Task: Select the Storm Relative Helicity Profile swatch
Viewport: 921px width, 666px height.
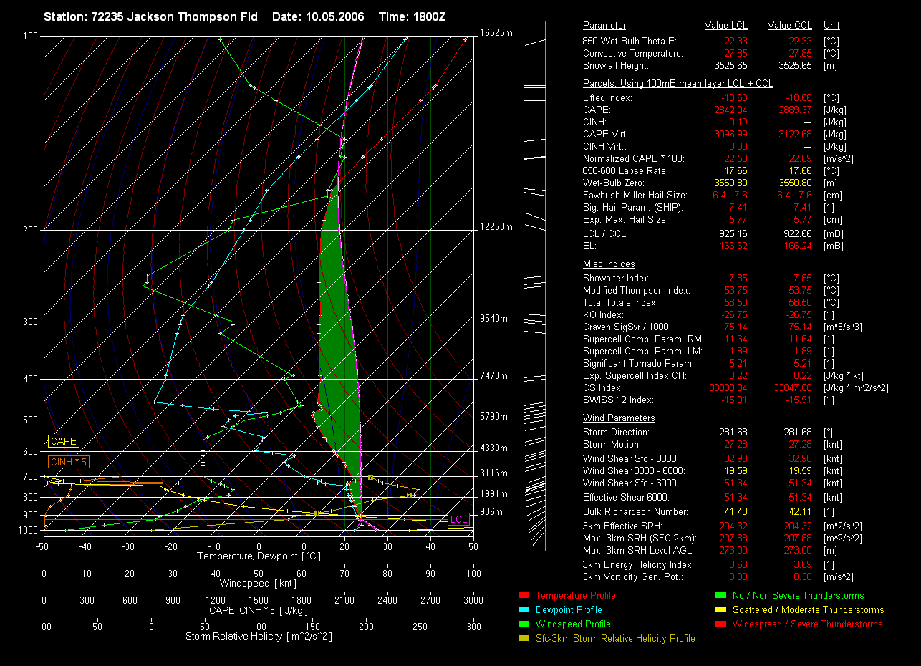Action: (x=523, y=639)
